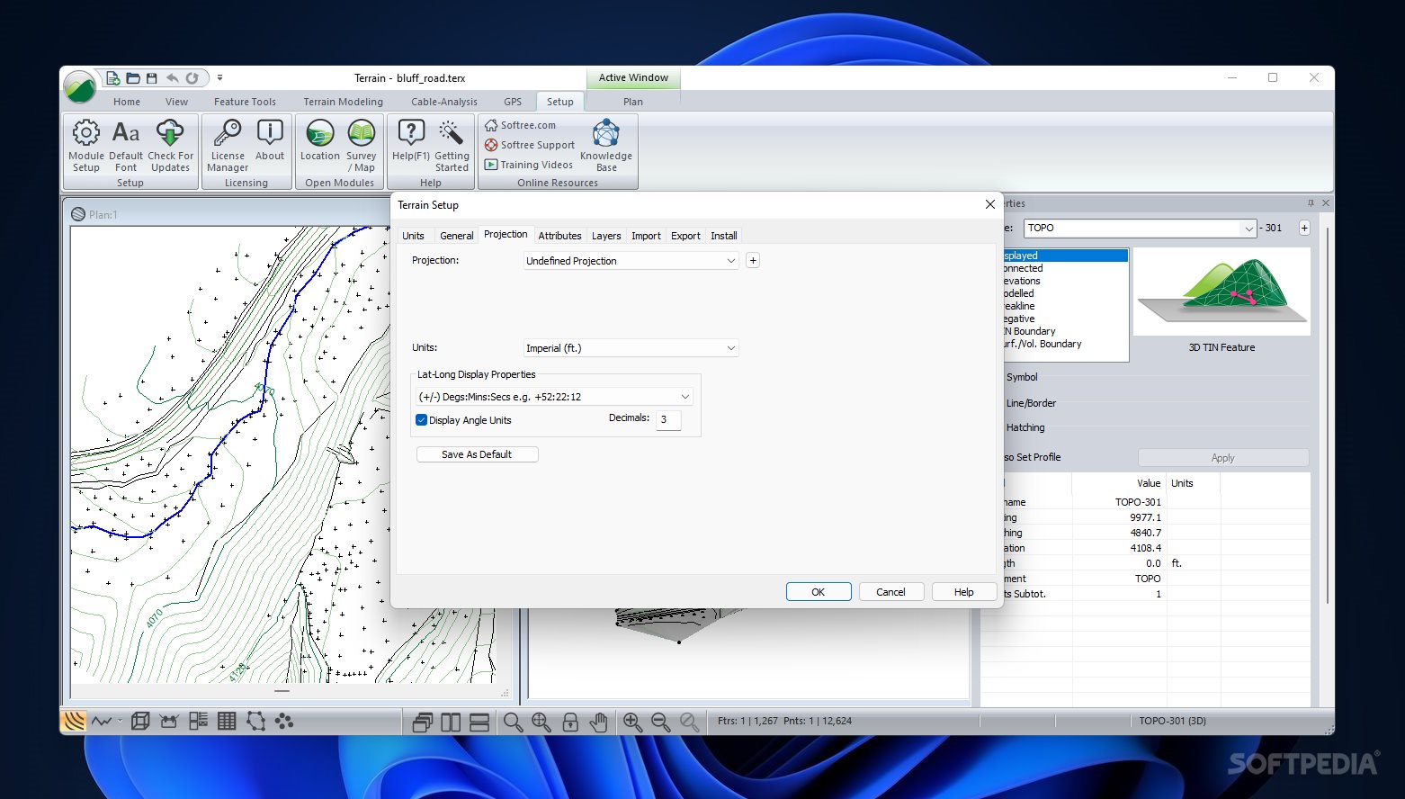
Task: Close the Terrain Setup dialog
Action: (x=989, y=204)
